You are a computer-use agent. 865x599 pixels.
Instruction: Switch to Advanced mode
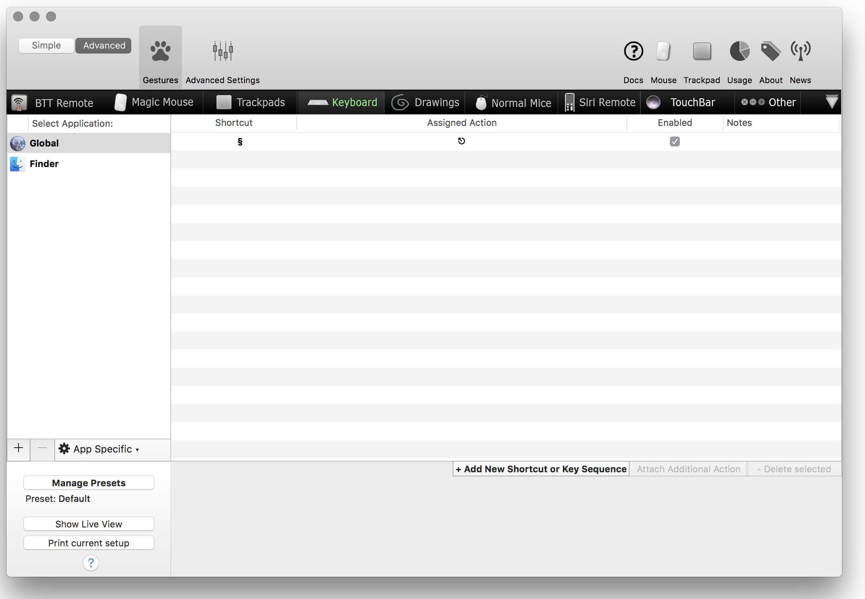click(104, 45)
